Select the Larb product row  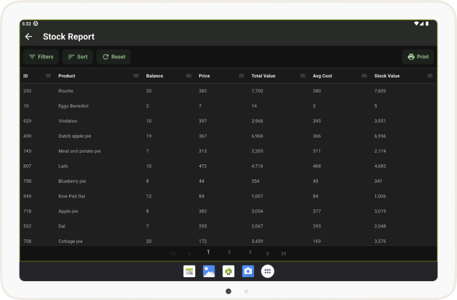[x=228, y=166]
